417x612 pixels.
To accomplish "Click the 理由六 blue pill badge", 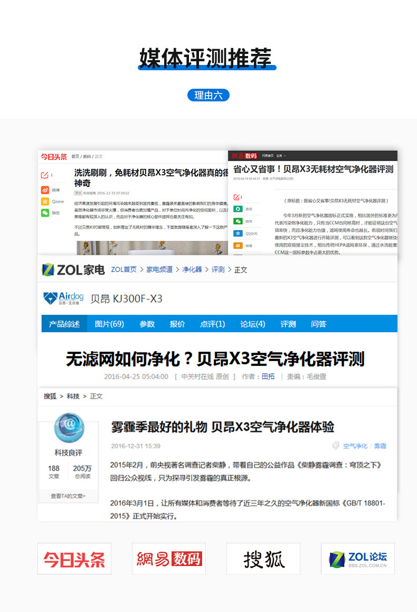I will pos(209,95).
